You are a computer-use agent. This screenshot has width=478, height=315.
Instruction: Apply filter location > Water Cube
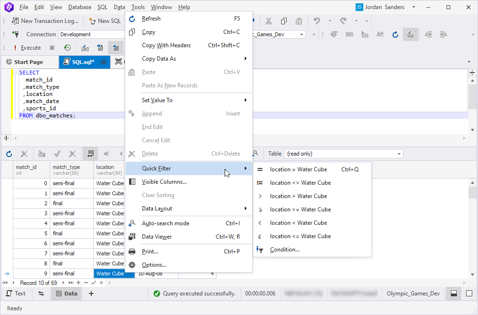pos(312,196)
